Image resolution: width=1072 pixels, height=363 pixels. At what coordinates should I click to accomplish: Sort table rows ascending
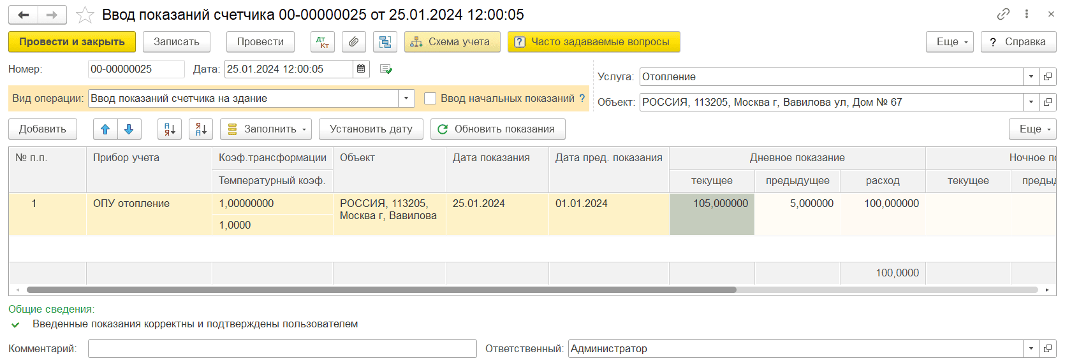pyautogui.click(x=170, y=129)
